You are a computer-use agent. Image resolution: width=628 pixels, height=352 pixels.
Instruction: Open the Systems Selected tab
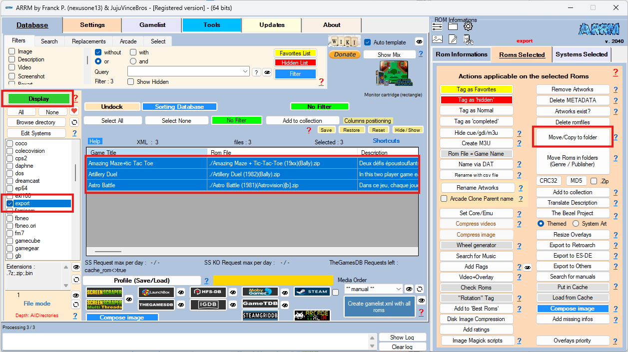(581, 54)
